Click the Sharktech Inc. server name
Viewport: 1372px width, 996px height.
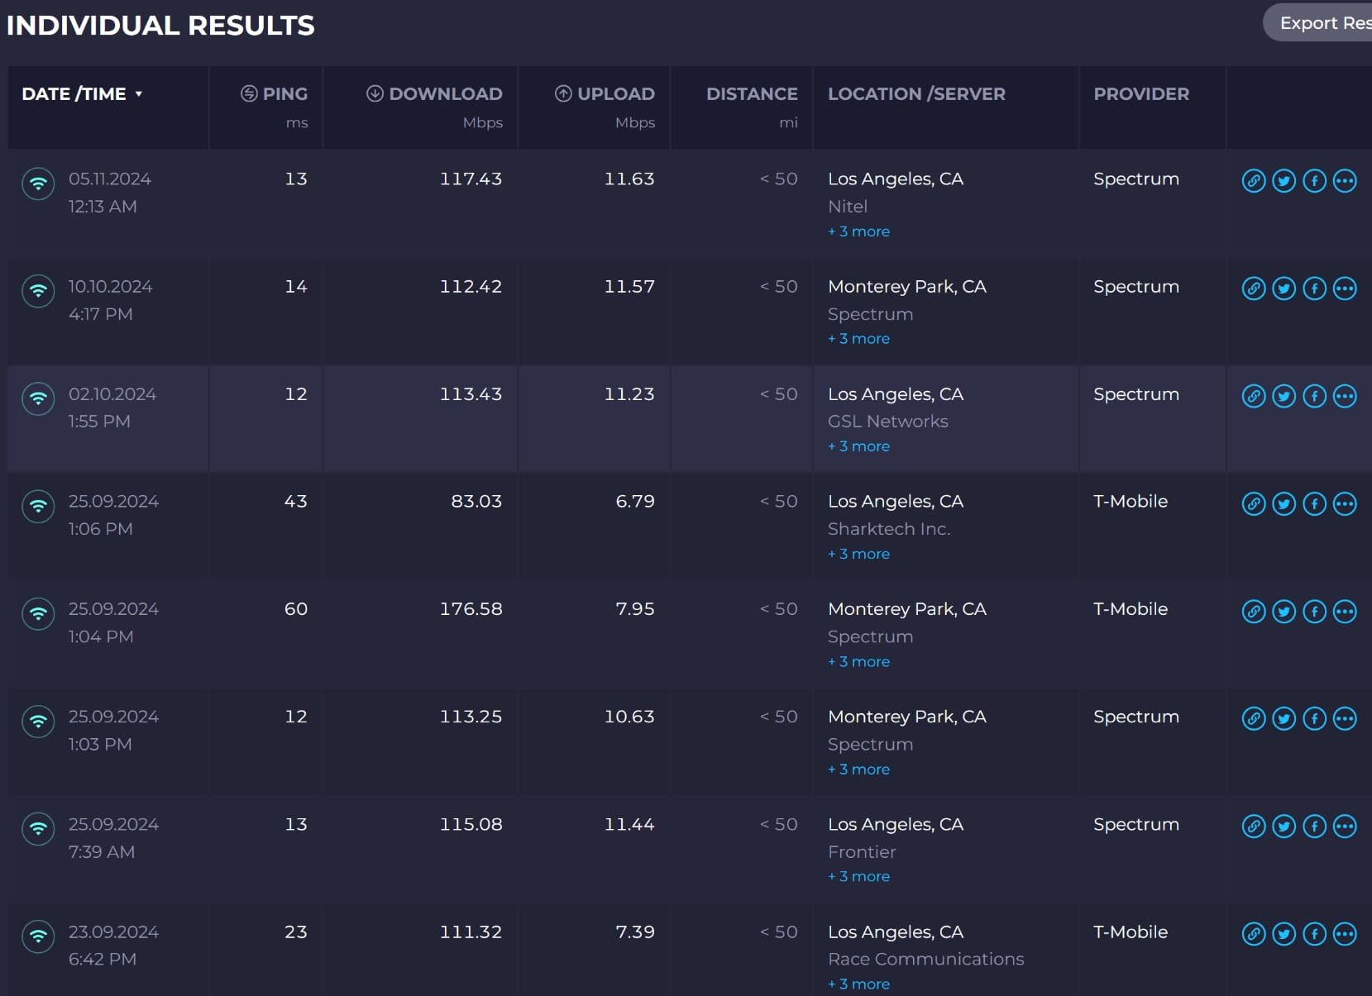pos(889,529)
